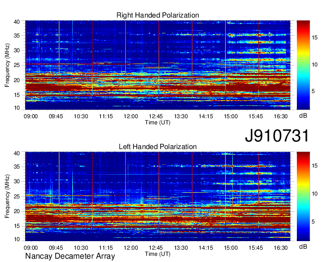Click 12:45 tick on the Left Handed plot
The height and width of the screenshot is (262, 323).
coord(156,248)
